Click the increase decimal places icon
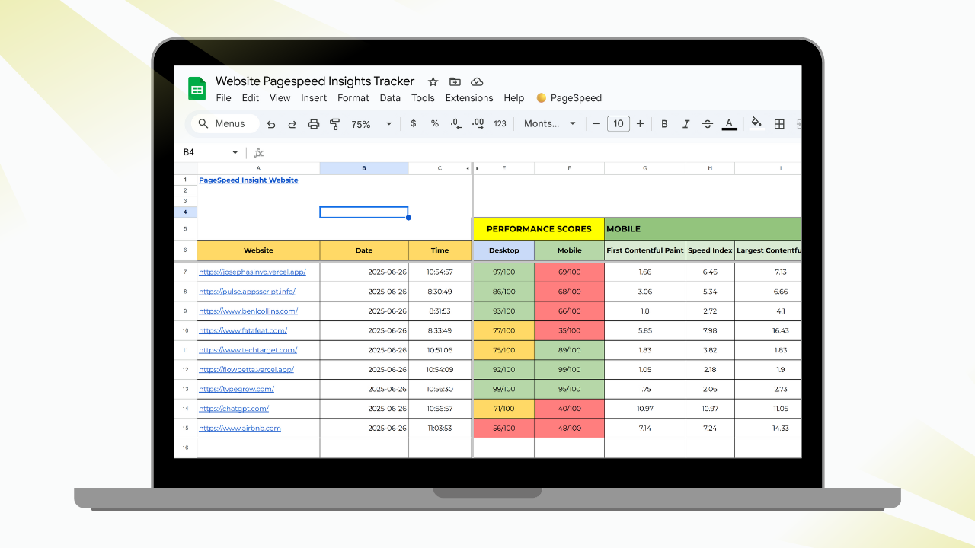Screen dimensions: 975x548 click(x=478, y=124)
